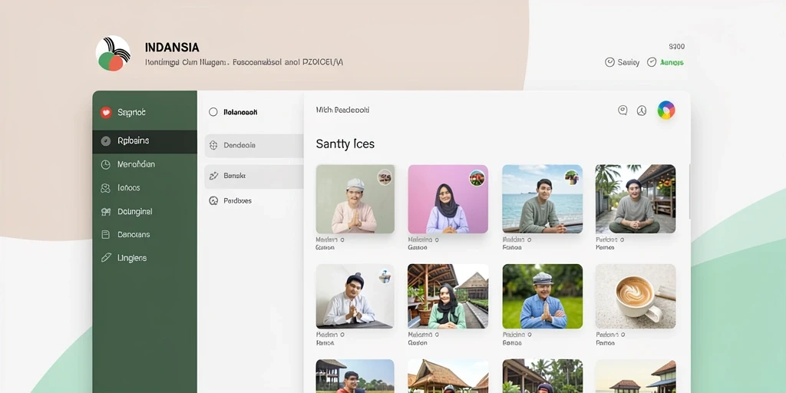Open the Dolunginal sidebar icon
This screenshot has height=393, width=786.
[x=106, y=212]
